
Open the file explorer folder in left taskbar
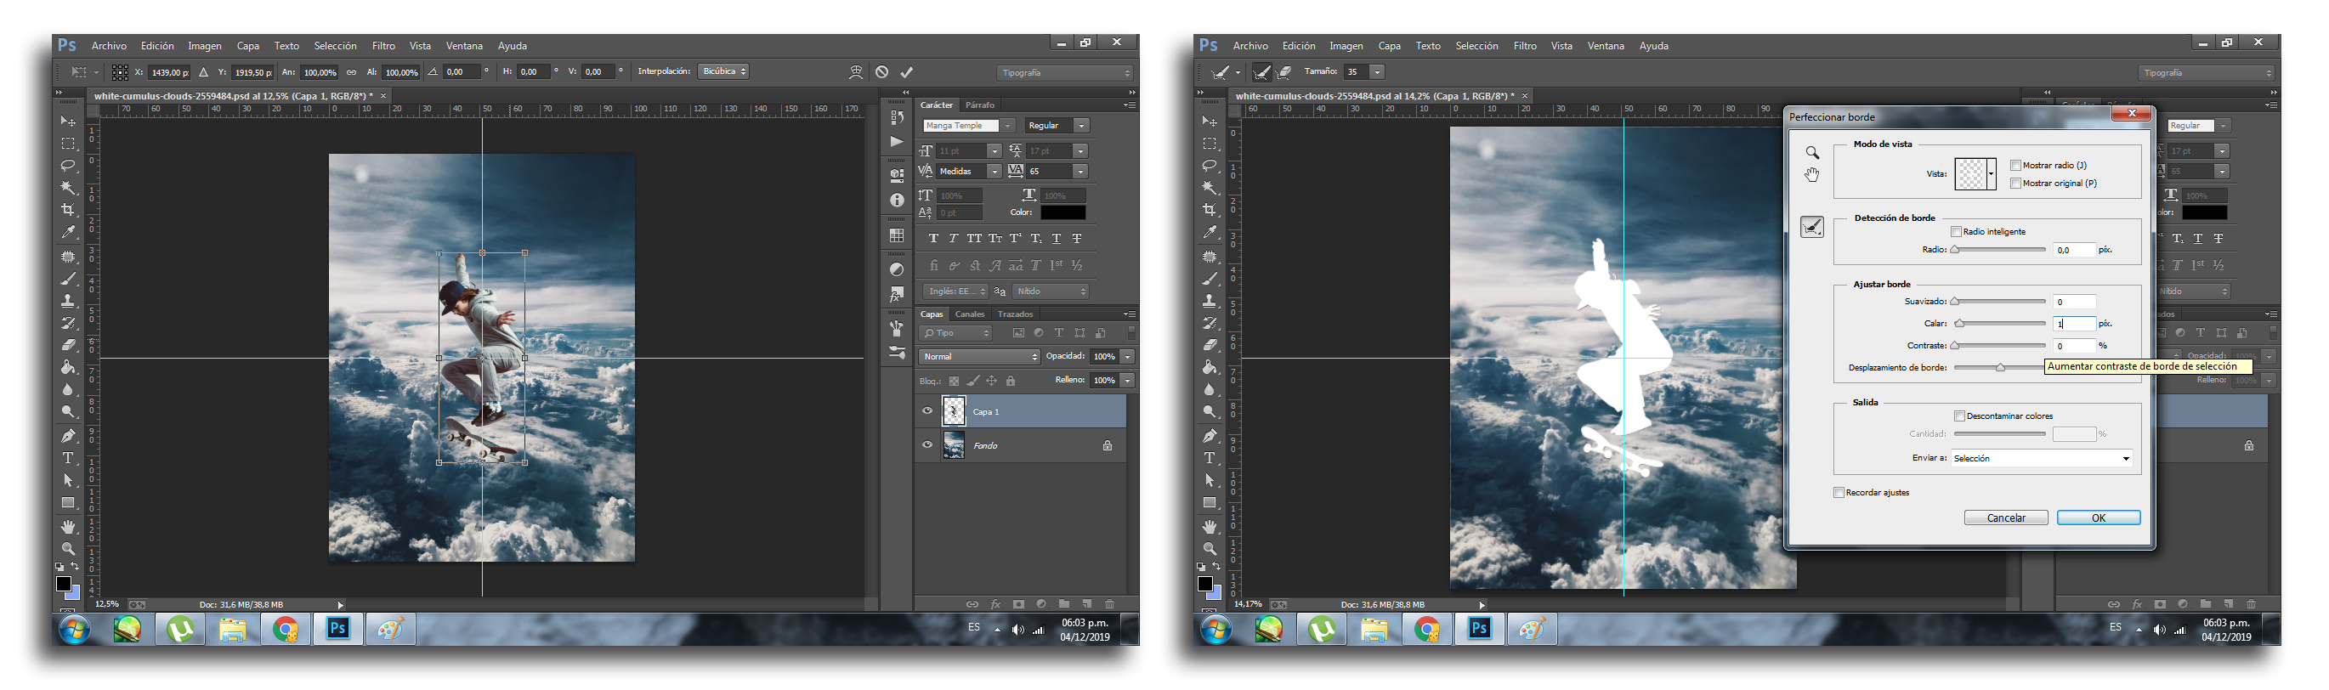tap(232, 630)
